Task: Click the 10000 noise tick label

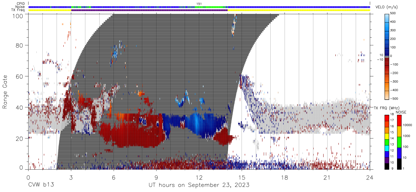Action: click(x=408, y=125)
